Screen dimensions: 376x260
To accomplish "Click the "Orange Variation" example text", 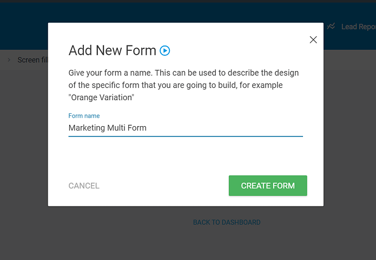I will click(x=101, y=97).
